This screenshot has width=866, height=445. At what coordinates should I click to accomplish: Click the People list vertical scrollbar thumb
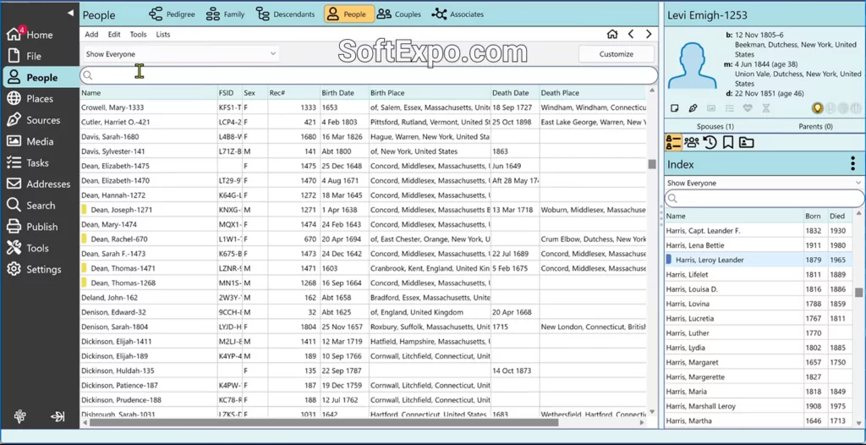[x=652, y=164]
